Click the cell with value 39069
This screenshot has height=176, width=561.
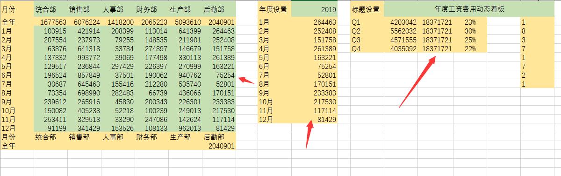[x=118, y=57]
